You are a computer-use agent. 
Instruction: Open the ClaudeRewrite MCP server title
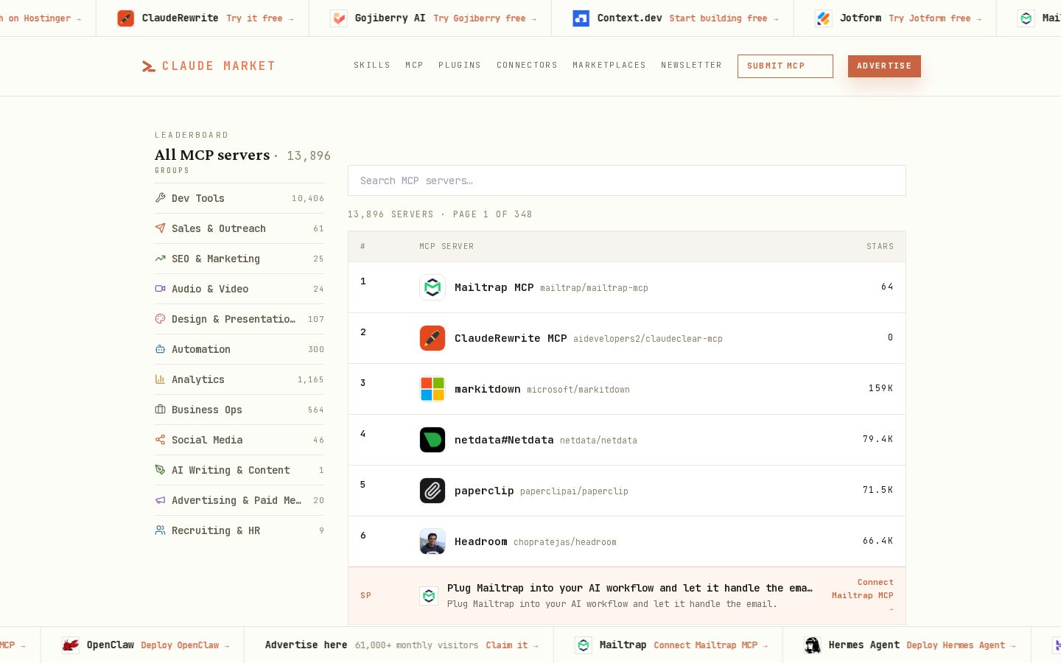[511, 338]
